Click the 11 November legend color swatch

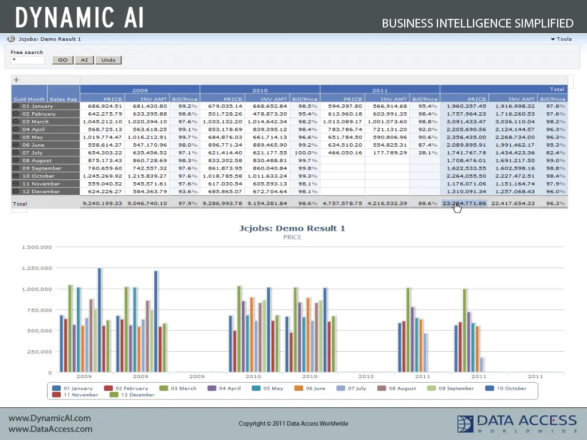pos(57,395)
